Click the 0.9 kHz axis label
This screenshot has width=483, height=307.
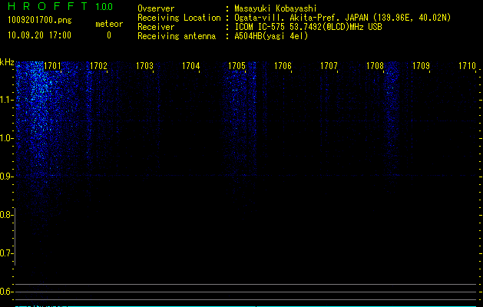pos(6,177)
